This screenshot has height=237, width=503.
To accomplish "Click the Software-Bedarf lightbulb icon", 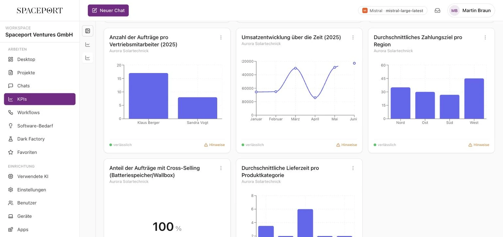I will (11, 126).
